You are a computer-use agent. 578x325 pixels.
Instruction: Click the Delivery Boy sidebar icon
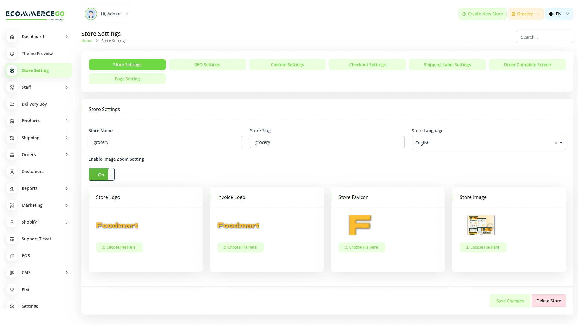12,104
